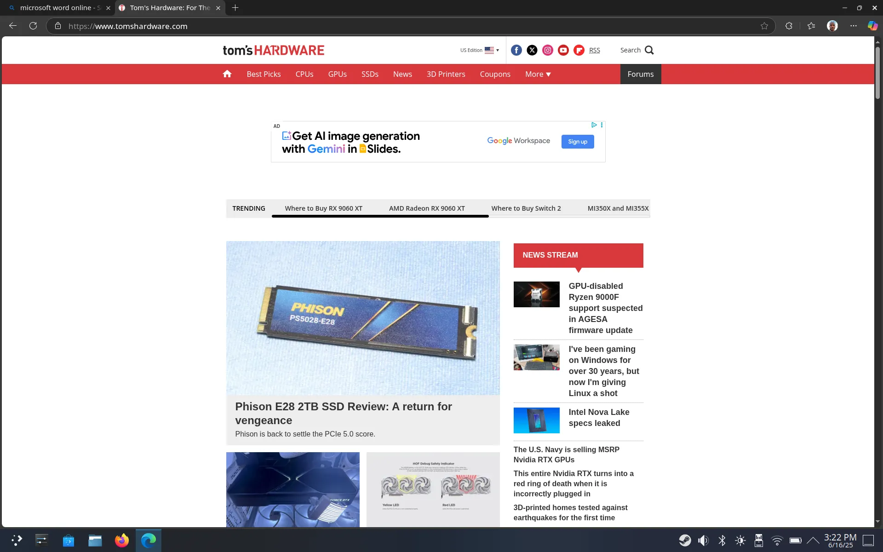This screenshot has height=552, width=883.
Task: Switch to microsoft word online tab
Action: (60, 8)
